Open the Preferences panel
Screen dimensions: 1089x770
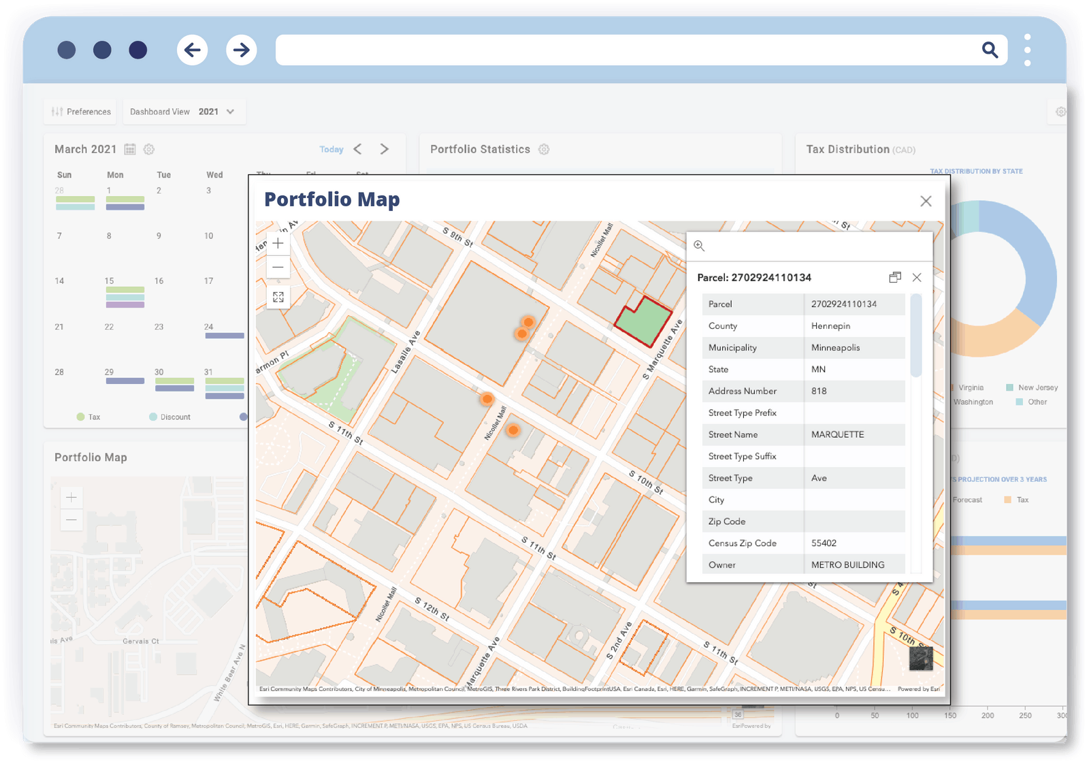click(x=80, y=111)
